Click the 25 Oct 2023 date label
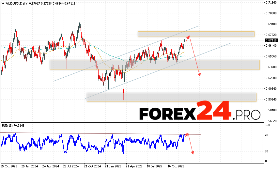The width and height of the screenshot is (279, 170). [9, 166]
